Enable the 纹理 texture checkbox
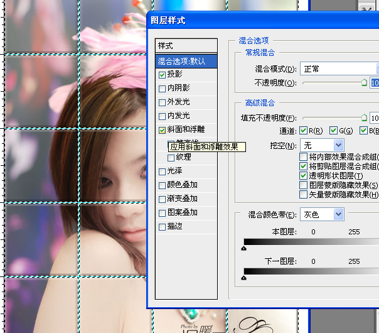Image resolution: width=379 pixels, height=333 pixels. pyautogui.click(x=171, y=158)
